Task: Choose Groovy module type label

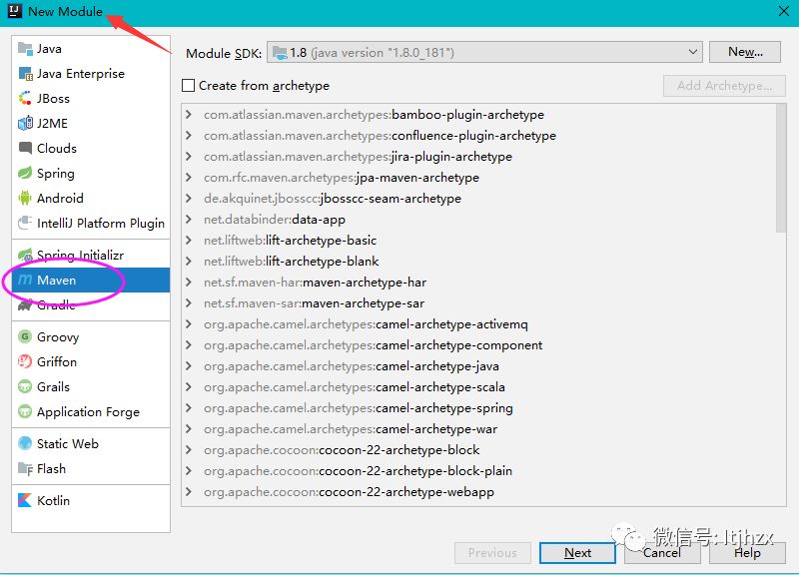Action: click(58, 337)
